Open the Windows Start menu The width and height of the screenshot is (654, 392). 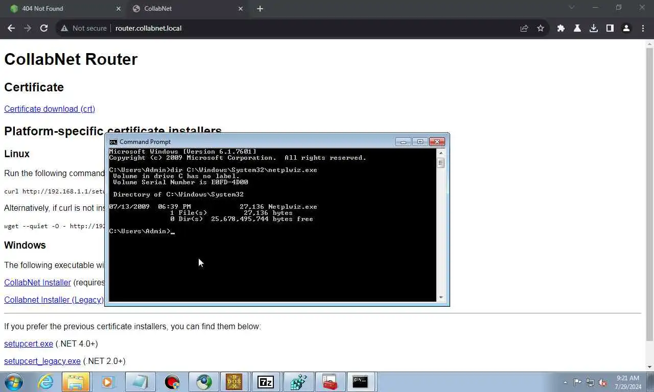(x=13, y=382)
